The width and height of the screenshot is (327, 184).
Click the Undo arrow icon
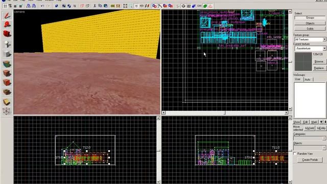(42, 6)
